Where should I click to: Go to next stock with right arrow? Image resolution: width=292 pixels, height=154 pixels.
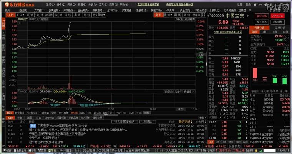248,16
